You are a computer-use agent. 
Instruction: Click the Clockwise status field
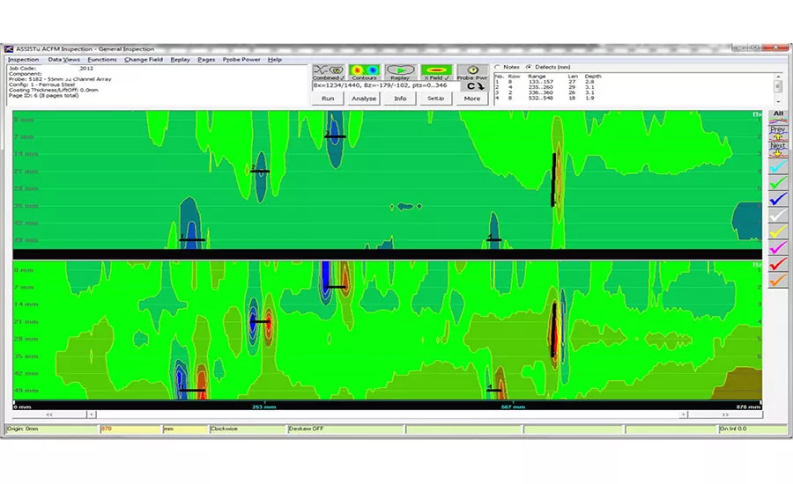[x=248, y=429]
